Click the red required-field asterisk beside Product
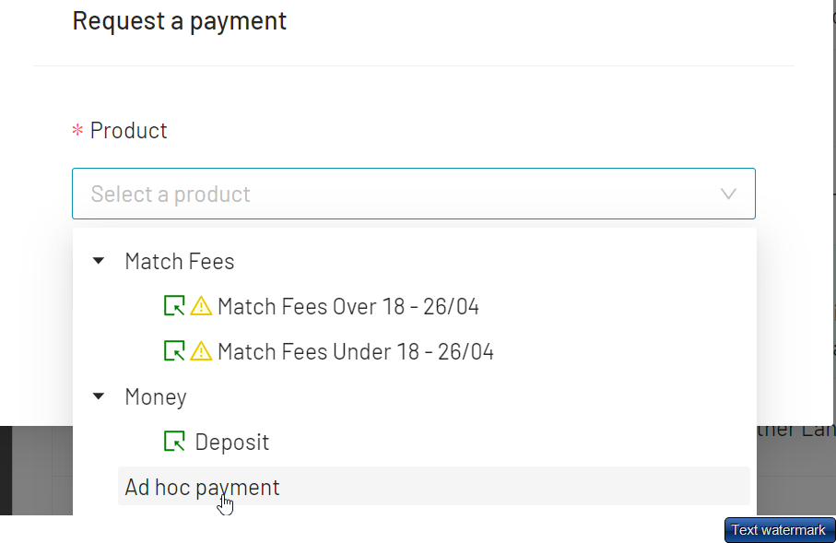 tap(77, 130)
